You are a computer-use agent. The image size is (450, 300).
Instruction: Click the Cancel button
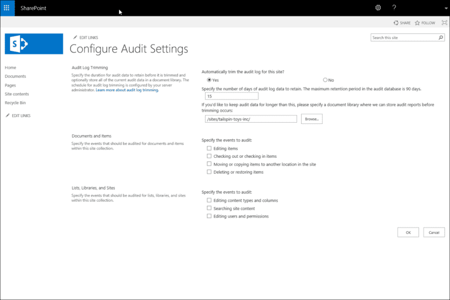tap(434, 232)
